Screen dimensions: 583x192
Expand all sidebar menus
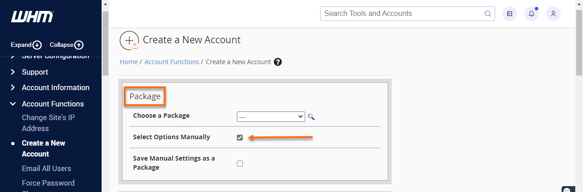(x=26, y=45)
